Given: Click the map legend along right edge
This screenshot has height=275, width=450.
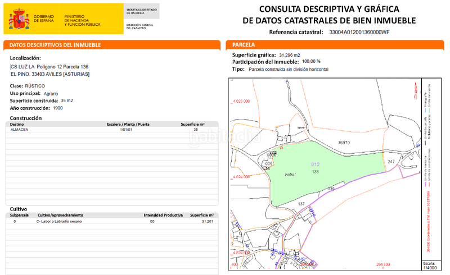Looking at the screenshot, I should coord(430,168).
